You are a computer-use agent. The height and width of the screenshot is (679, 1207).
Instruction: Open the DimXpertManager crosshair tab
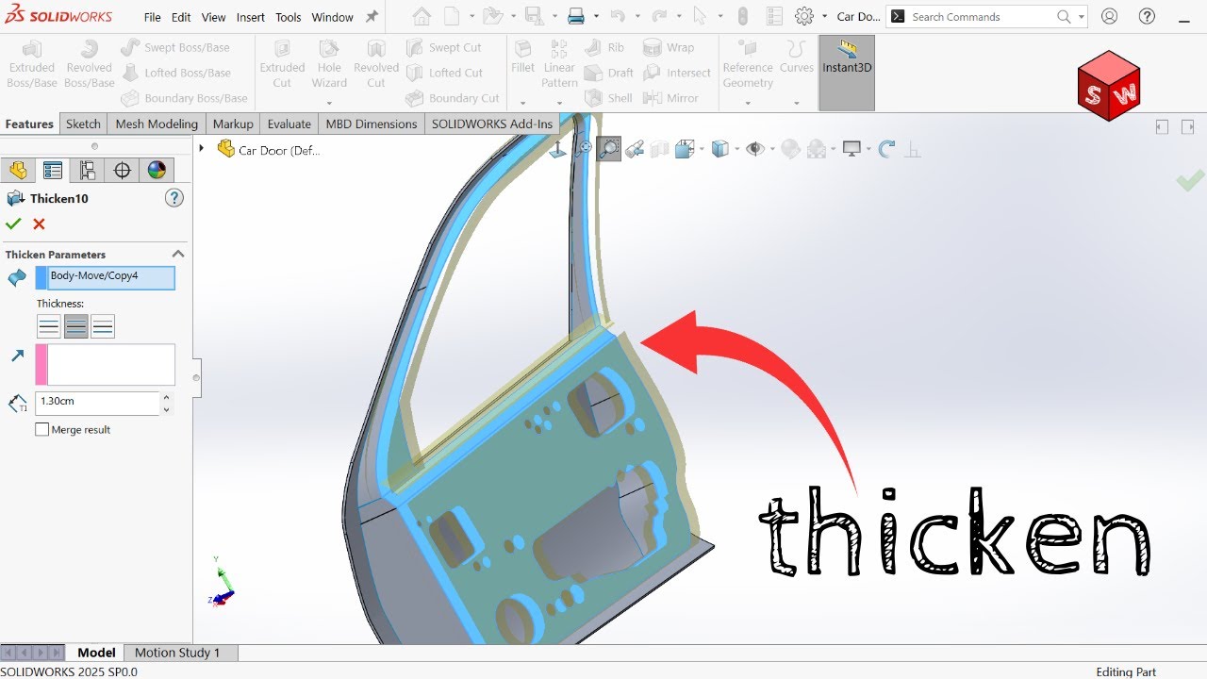(x=122, y=170)
